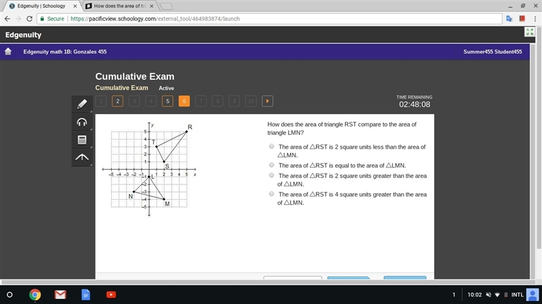The image size is (542, 304).
Task: Open the Chrome menu three dots
Action: [535, 19]
